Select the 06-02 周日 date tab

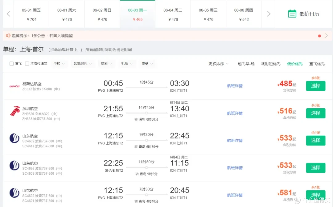click(102, 14)
